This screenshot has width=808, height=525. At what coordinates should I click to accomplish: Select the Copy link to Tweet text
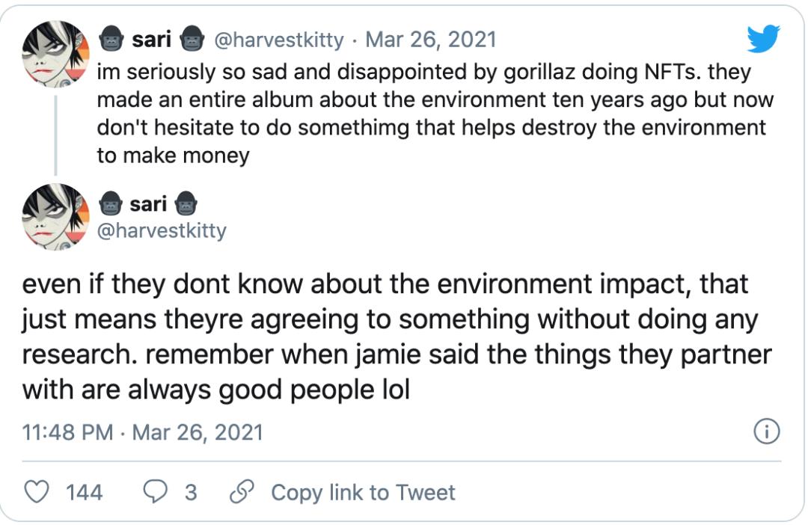tap(364, 493)
